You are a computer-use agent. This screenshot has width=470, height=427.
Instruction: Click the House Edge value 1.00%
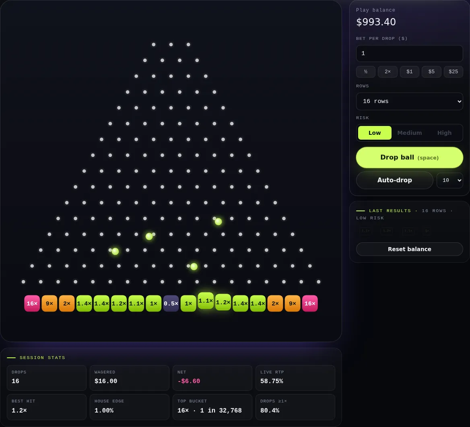pos(104,410)
